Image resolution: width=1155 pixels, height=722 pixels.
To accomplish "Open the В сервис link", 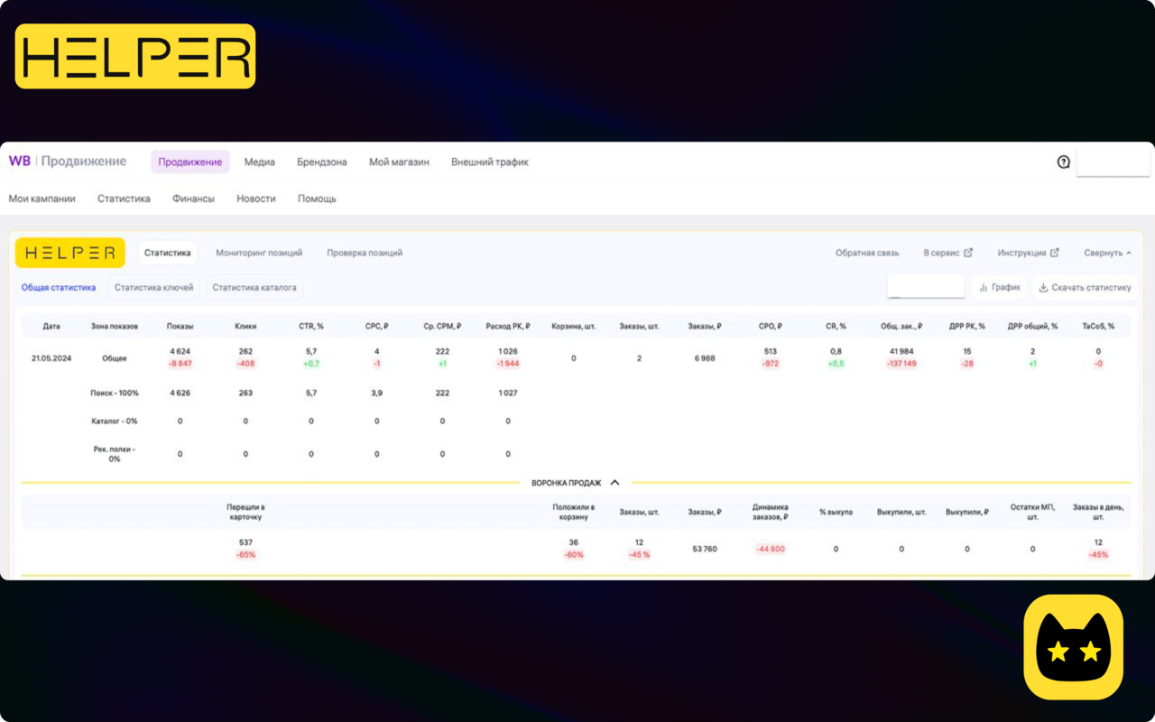I will coord(948,253).
